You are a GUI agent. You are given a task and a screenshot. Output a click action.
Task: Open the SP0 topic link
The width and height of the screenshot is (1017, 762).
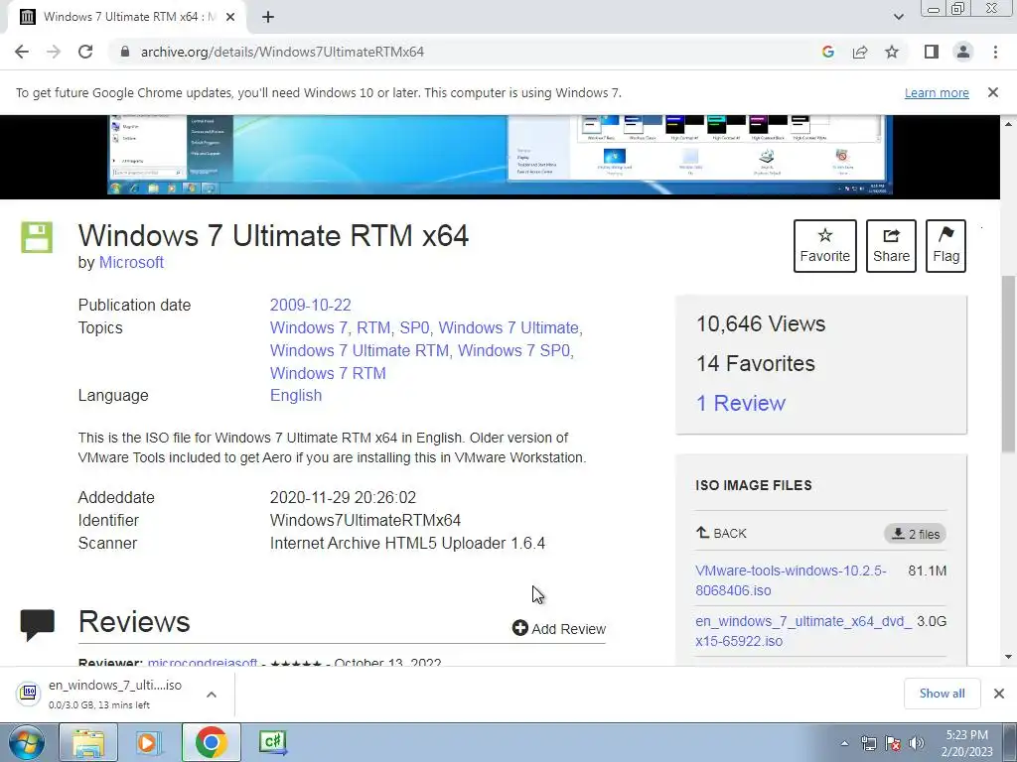pos(414,327)
